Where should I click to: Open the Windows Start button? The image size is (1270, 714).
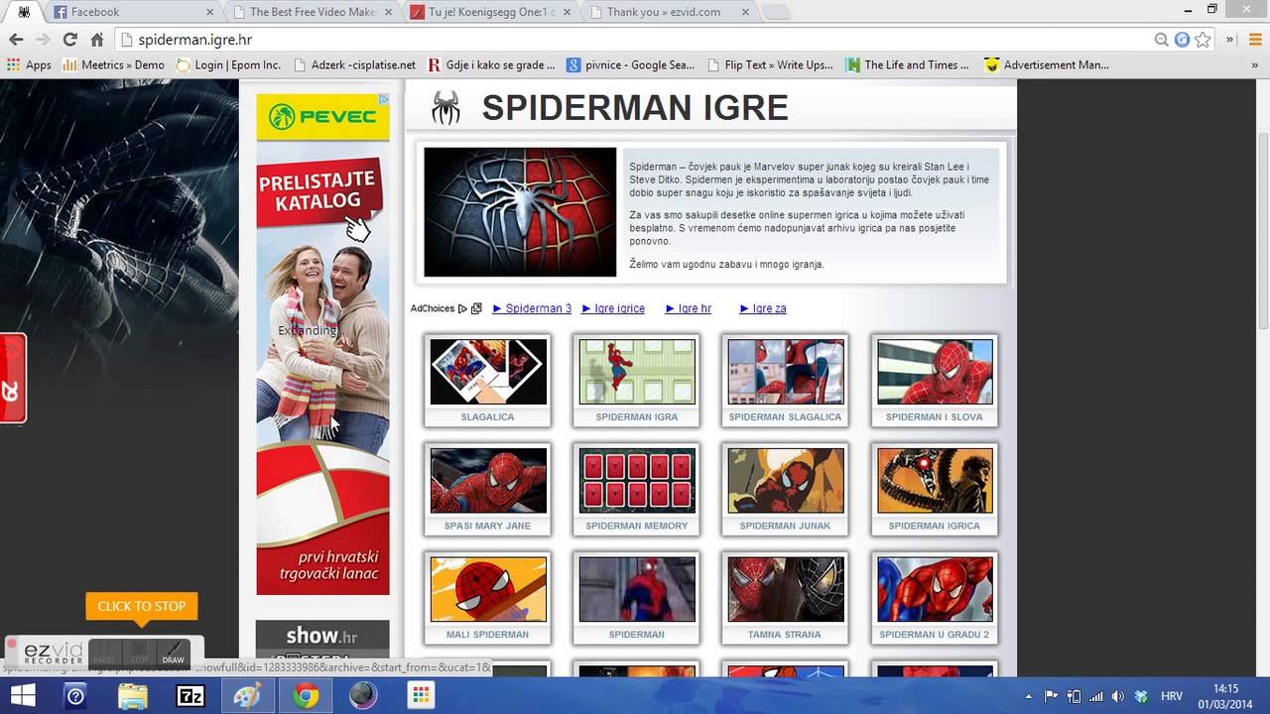(x=21, y=696)
